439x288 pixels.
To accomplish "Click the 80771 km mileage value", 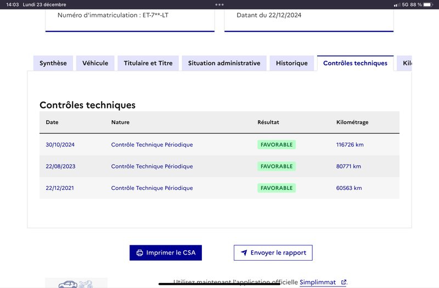I will click(348, 166).
